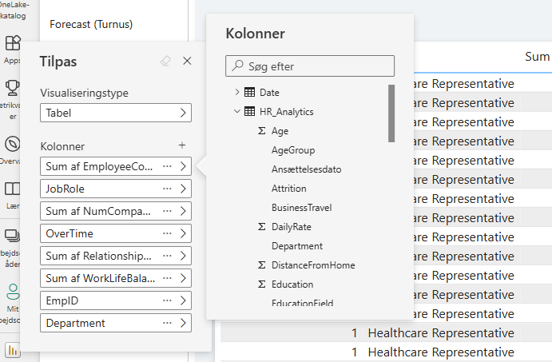This screenshot has height=362, width=552.
Task: Add a new column with plus icon
Action: (x=182, y=145)
